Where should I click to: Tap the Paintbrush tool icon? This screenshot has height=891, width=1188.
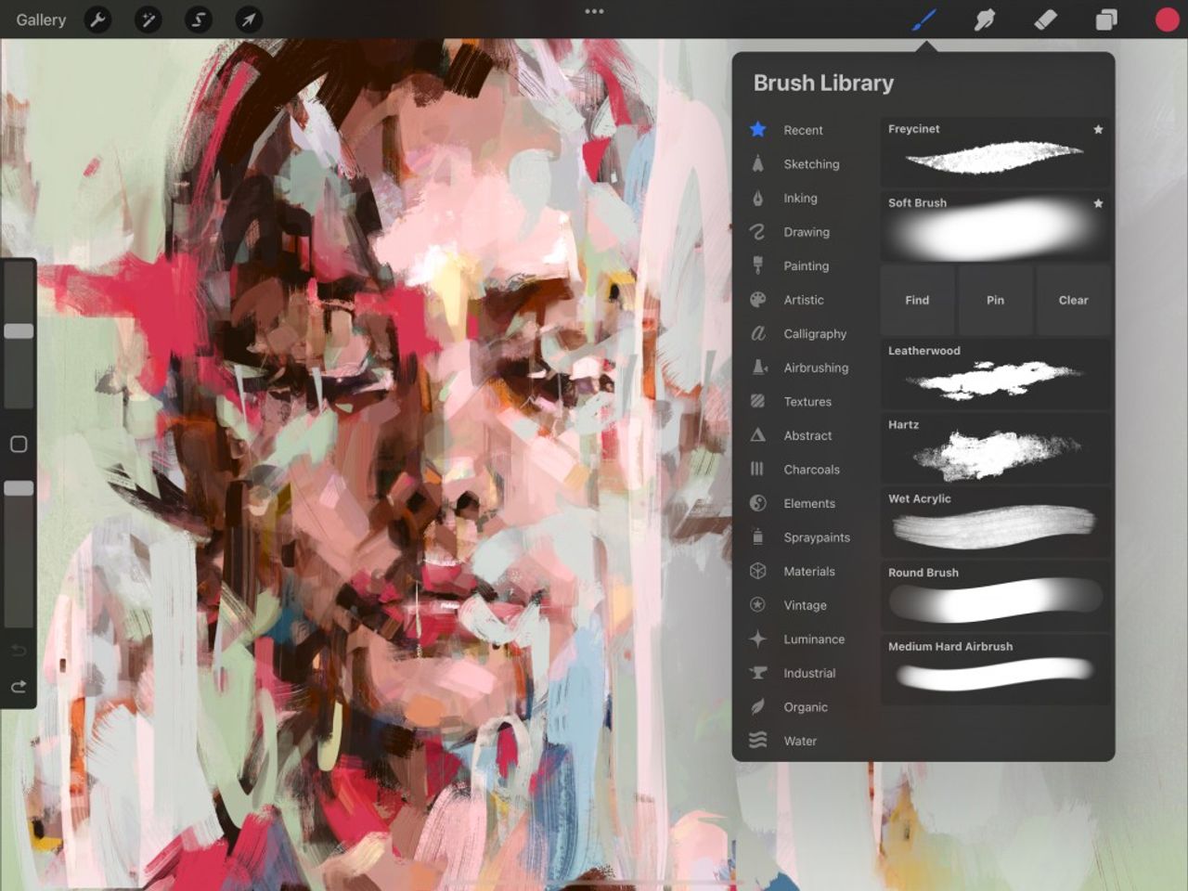(x=923, y=19)
